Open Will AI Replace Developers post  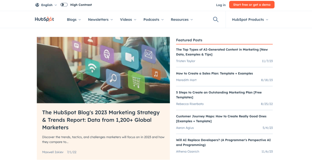coord(223,142)
